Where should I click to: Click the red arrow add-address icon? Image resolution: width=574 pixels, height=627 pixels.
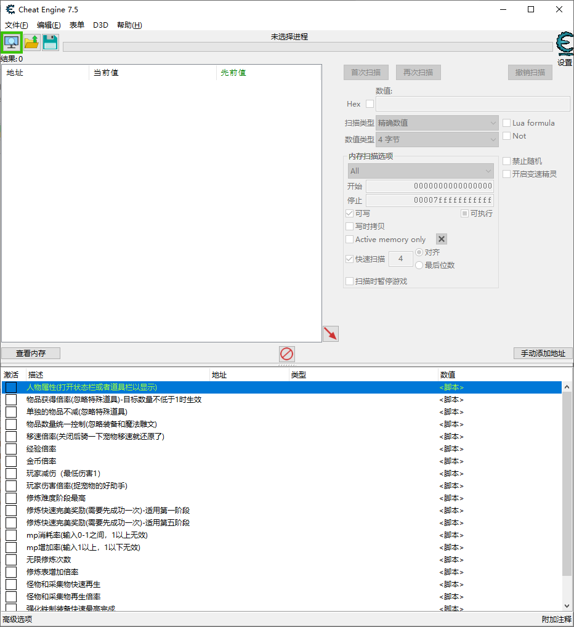click(330, 333)
